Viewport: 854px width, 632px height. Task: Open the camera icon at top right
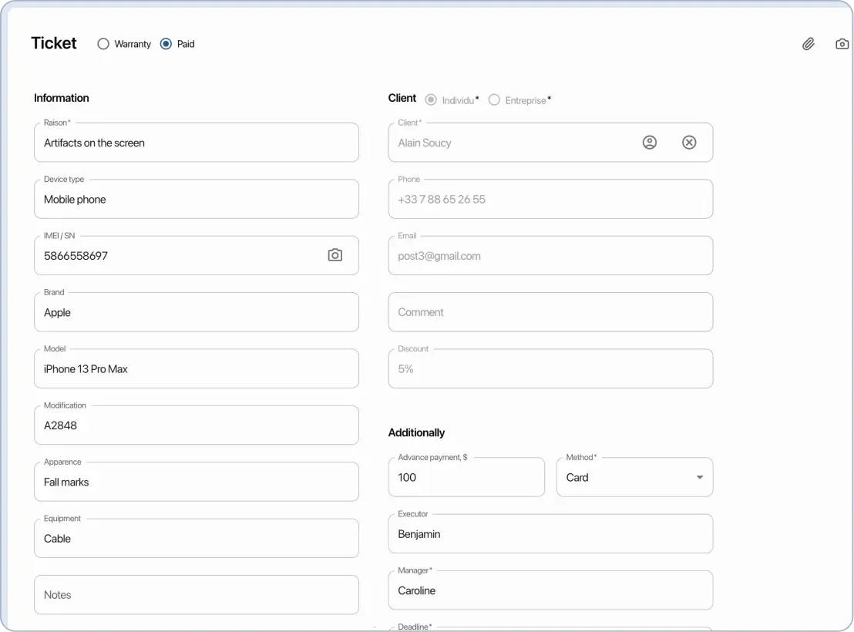click(842, 44)
